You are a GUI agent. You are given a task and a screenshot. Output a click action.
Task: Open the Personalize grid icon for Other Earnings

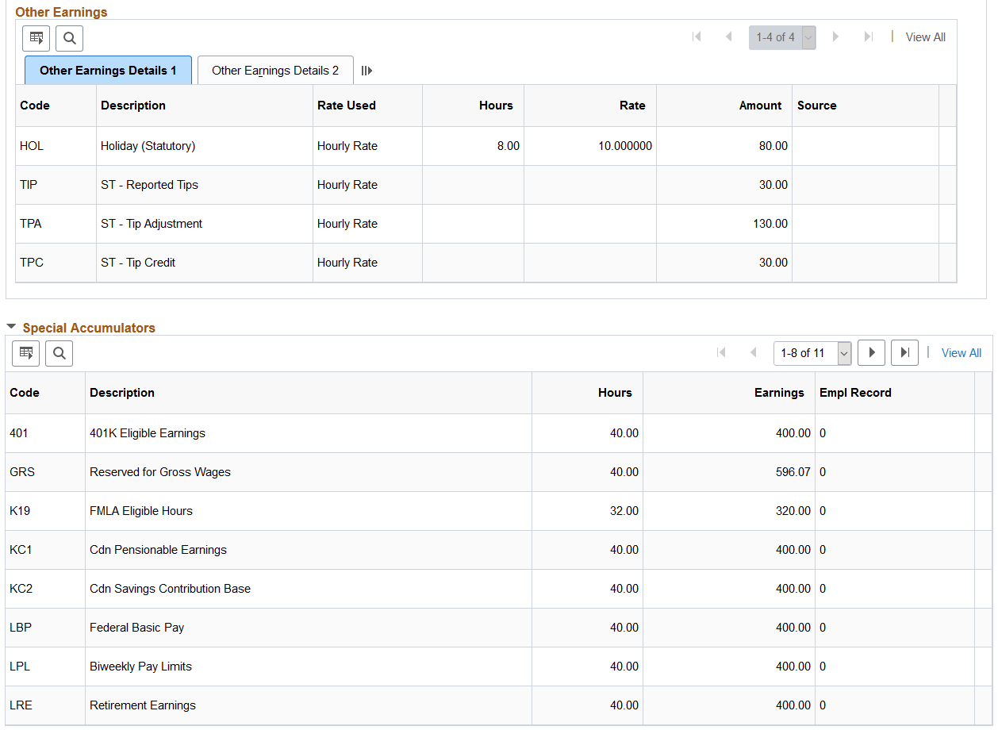[36, 37]
